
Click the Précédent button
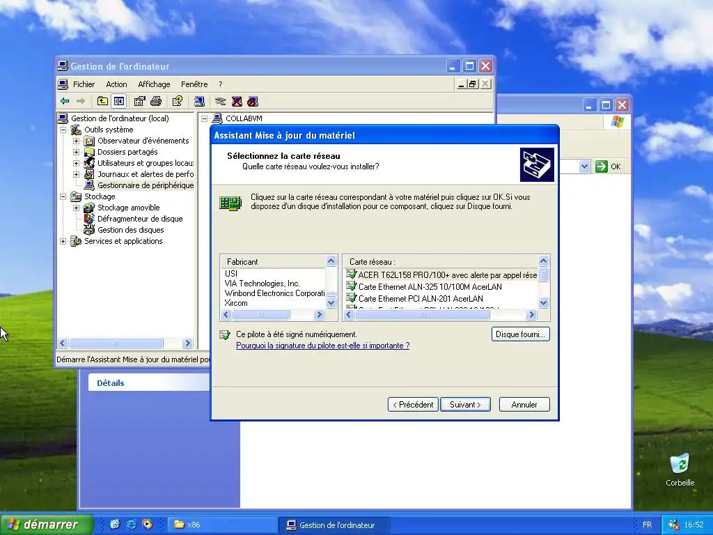[413, 405]
